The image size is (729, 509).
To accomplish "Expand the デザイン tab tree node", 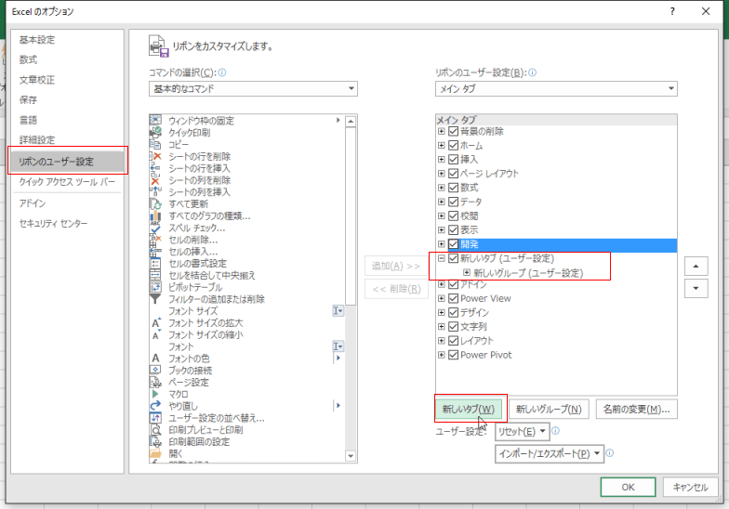I will pos(441,312).
